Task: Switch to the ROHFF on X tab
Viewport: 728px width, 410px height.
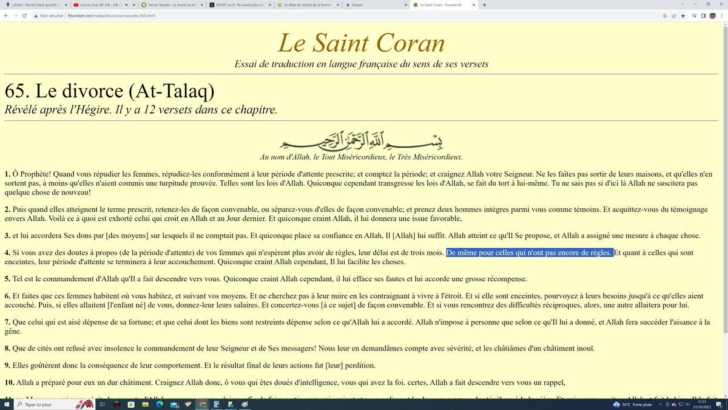Action: (240, 5)
